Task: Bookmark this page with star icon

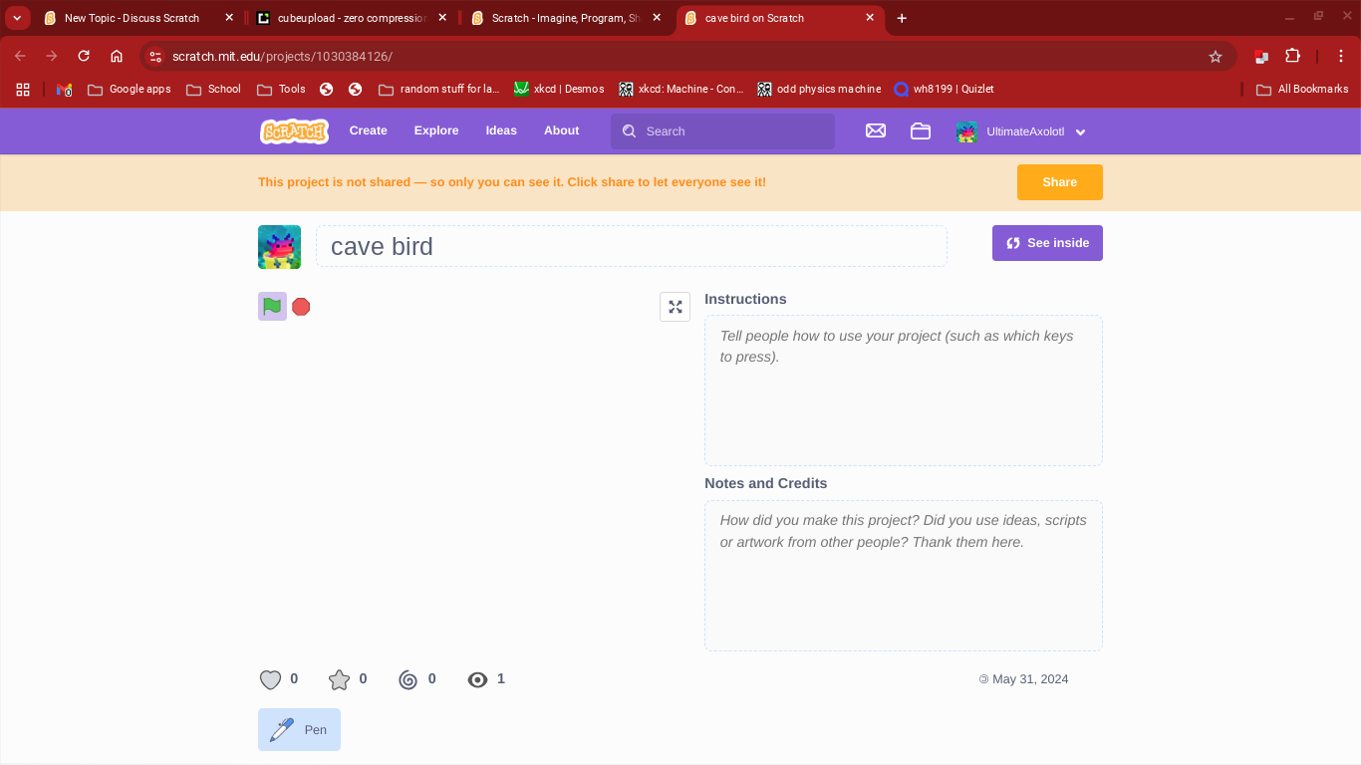Action: tap(1215, 57)
